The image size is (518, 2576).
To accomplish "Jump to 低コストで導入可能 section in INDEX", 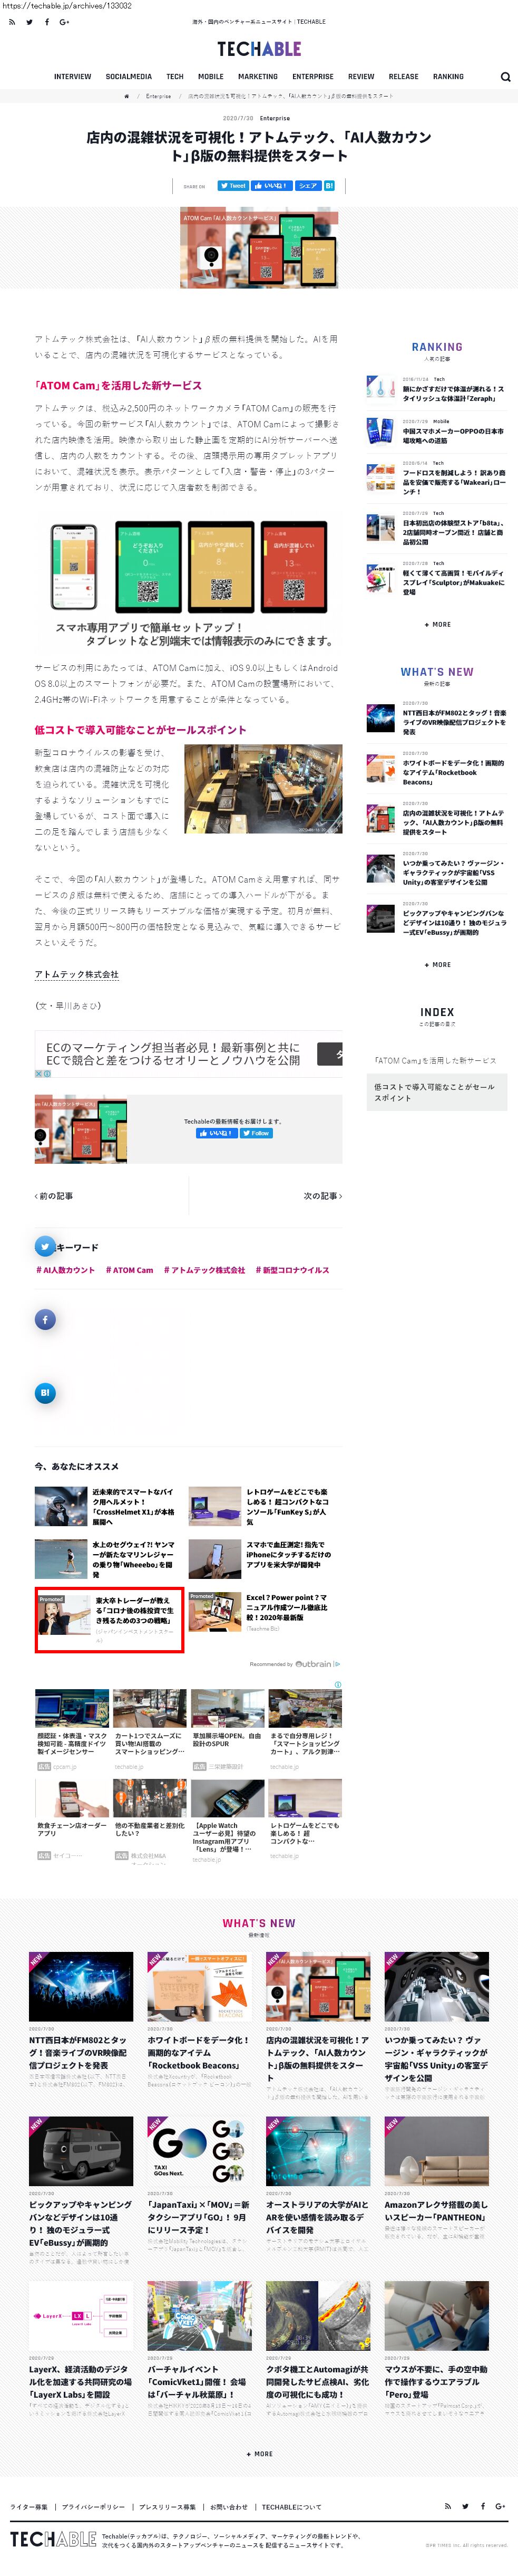I will click(436, 1092).
